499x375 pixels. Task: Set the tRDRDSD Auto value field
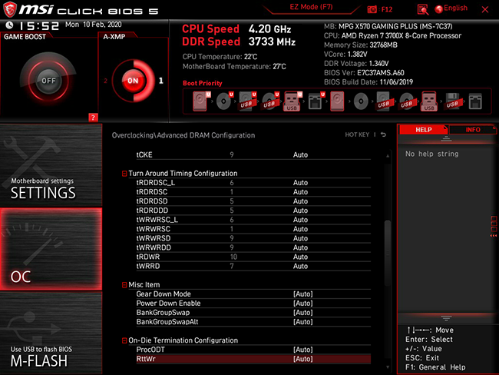(300, 201)
